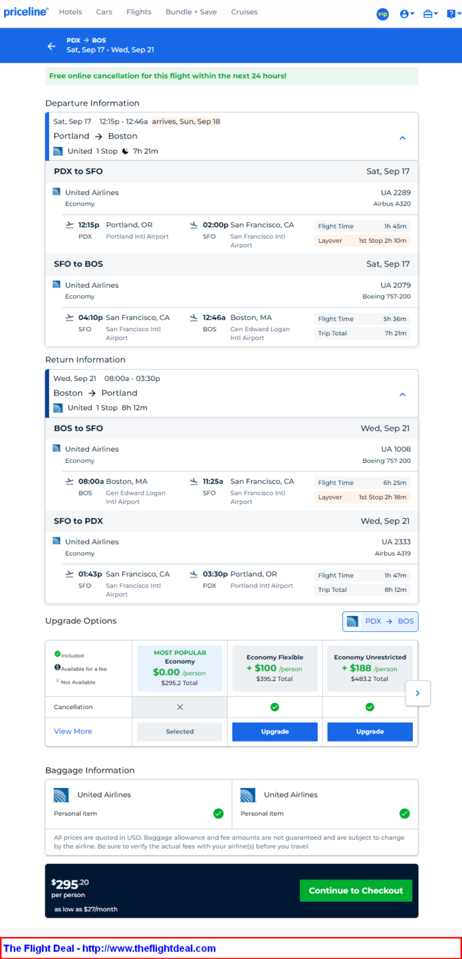
Task: Click the landing icon at 11:25a
Action: [x=194, y=482]
